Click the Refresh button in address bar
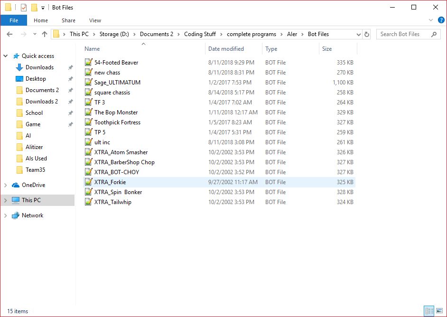 click(x=367, y=34)
